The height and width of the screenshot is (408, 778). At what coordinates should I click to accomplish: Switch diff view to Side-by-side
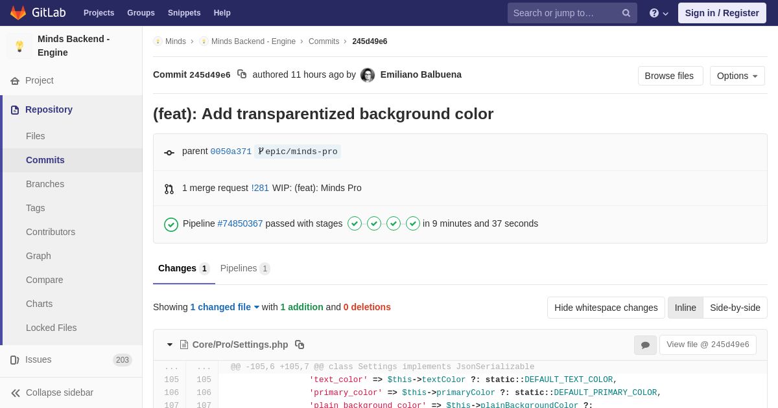pyautogui.click(x=735, y=308)
